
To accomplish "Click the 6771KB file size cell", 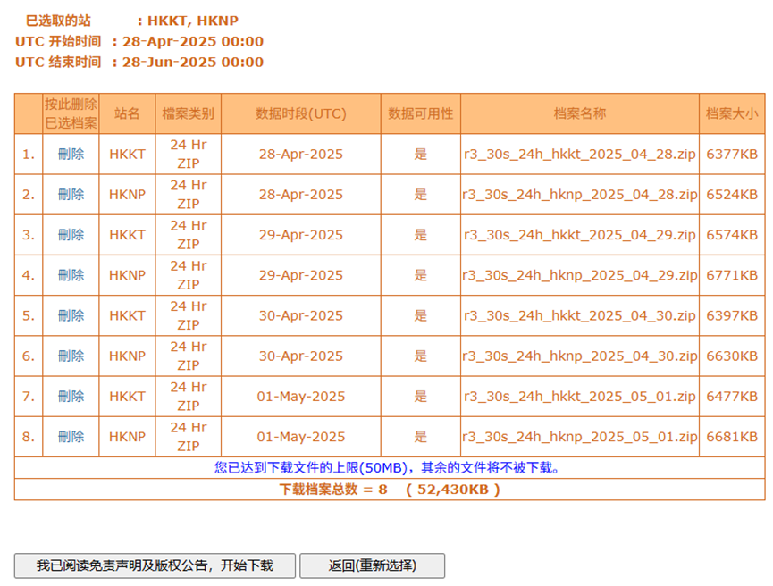I will tap(732, 275).
